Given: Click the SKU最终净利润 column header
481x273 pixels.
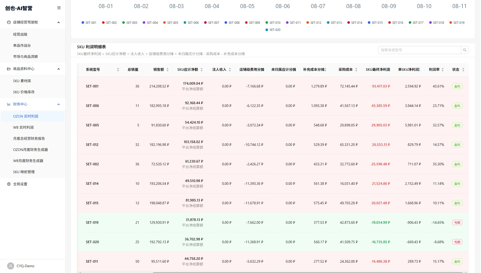Looking at the screenshot, I should coord(378,70).
